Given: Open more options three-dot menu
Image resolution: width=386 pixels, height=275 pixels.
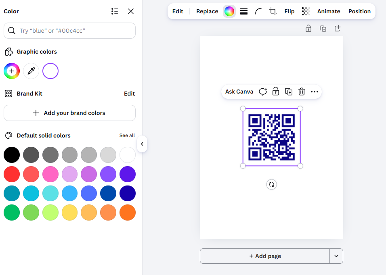Looking at the screenshot, I should point(315,92).
